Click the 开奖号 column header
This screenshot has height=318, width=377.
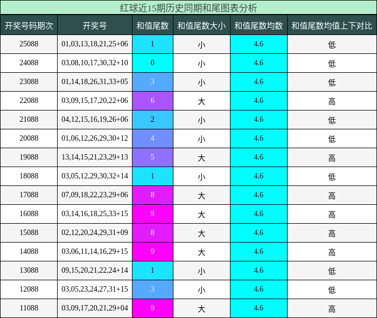point(95,25)
